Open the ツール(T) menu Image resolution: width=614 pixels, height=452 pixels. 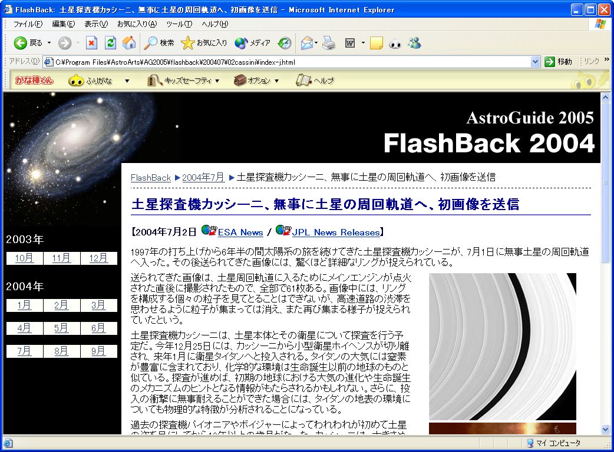coord(179,24)
